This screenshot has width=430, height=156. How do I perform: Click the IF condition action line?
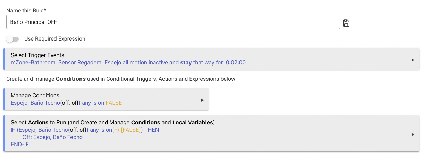pyautogui.click(x=85, y=130)
